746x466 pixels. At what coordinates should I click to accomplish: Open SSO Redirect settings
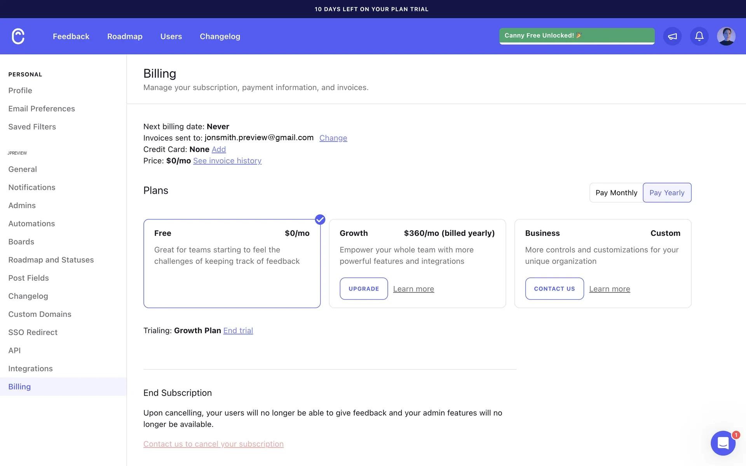tap(33, 332)
